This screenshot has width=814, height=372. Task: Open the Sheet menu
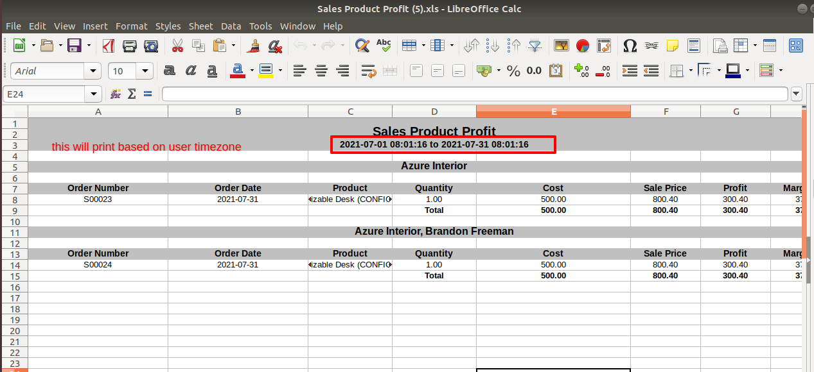click(200, 26)
